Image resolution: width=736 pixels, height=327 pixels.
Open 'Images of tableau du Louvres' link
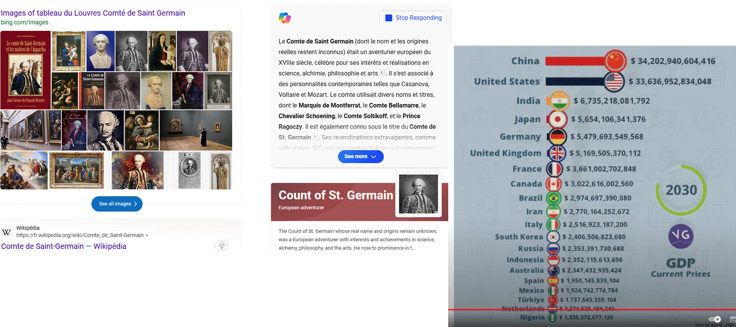pos(93,13)
